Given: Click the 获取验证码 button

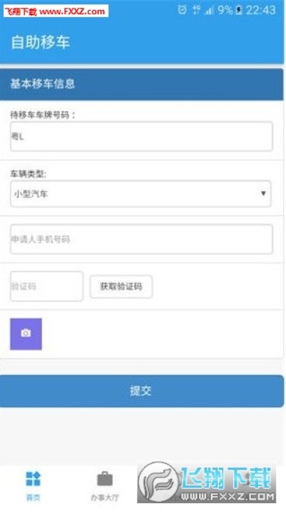Looking at the screenshot, I should coord(121,286).
